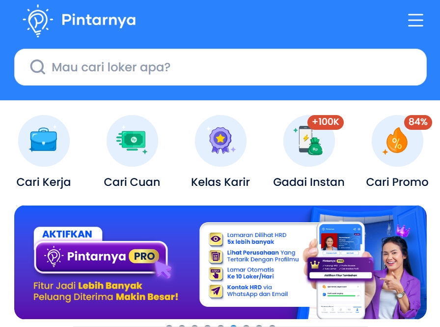Tap the search magnifier icon
The width and height of the screenshot is (440, 327).
(x=38, y=67)
